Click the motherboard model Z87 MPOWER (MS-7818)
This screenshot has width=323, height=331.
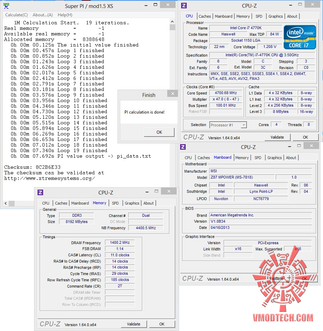pos(242,177)
